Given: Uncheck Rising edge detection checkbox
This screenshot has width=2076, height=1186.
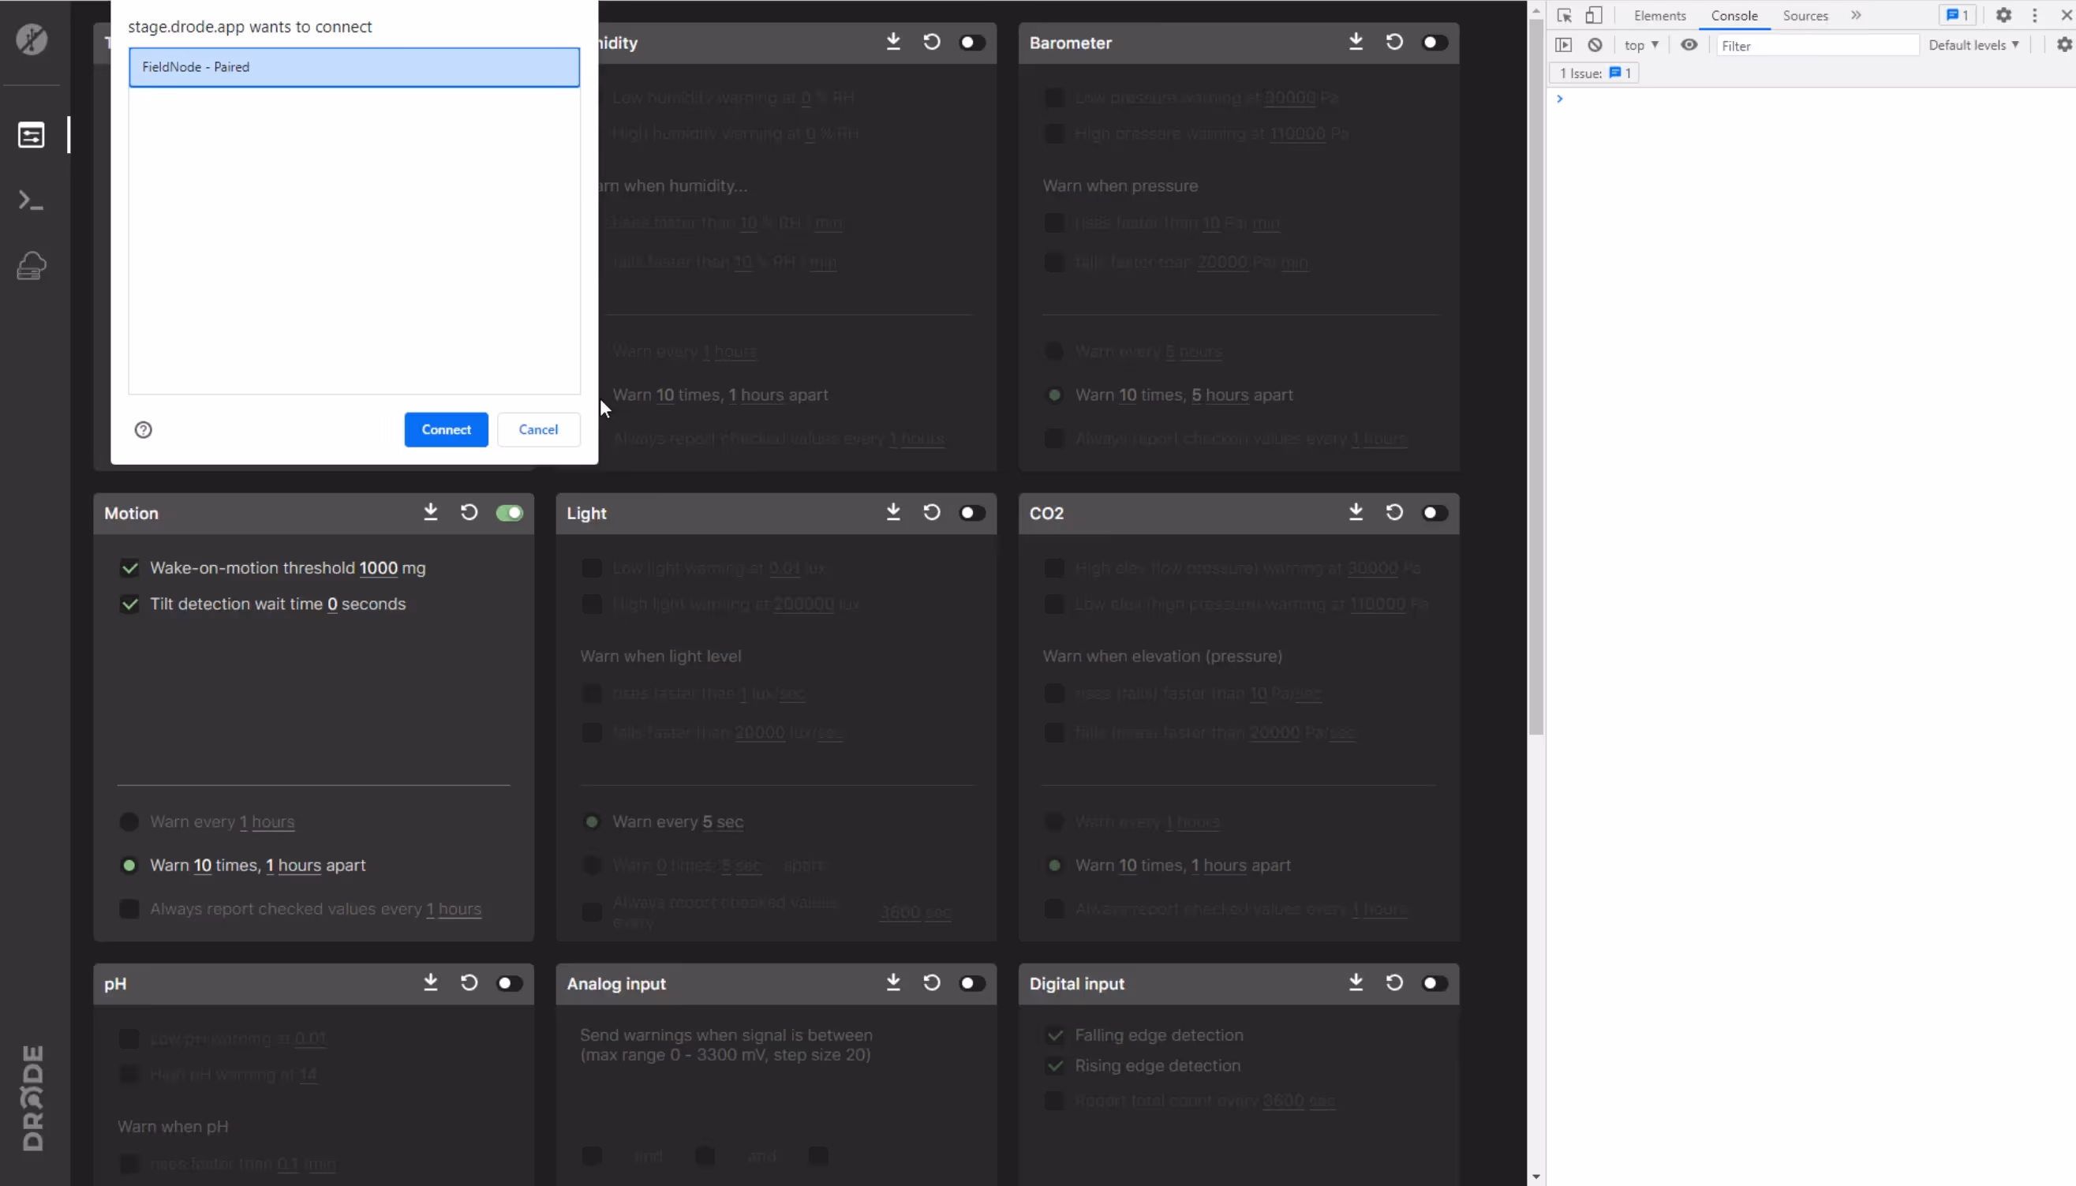Looking at the screenshot, I should [x=1055, y=1066].
